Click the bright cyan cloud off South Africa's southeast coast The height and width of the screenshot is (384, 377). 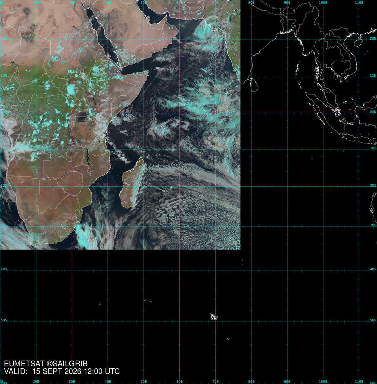[83, 236]
